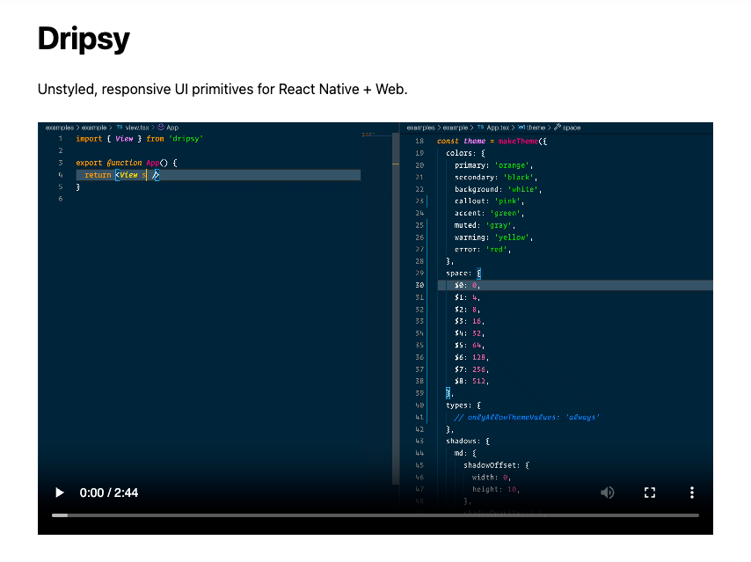Viewport: 751px width, 562px height.
Task: Click the 'primary: orange' line in theme
Action: [x=493, y=164]
